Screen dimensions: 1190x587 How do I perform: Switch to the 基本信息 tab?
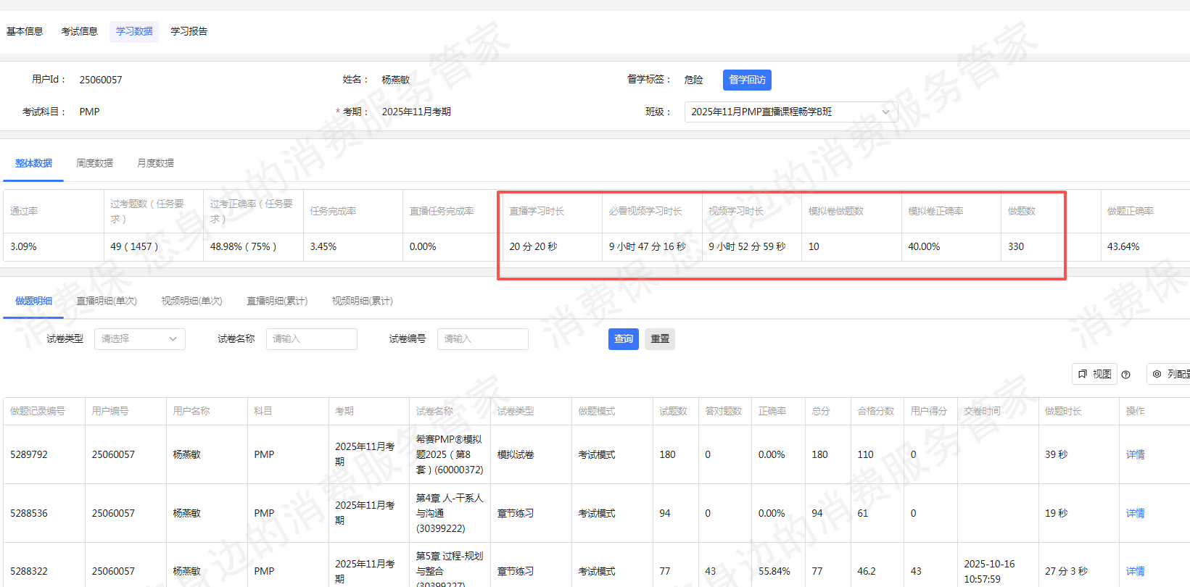tap(25, 31)
